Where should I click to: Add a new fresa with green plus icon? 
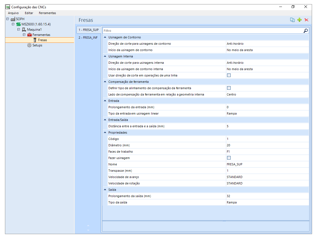(x=300, y=20)
